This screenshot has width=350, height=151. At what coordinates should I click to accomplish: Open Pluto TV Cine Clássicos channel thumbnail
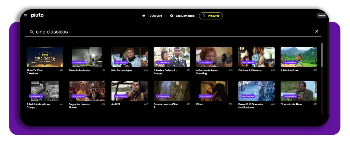(x=45, y=57)
